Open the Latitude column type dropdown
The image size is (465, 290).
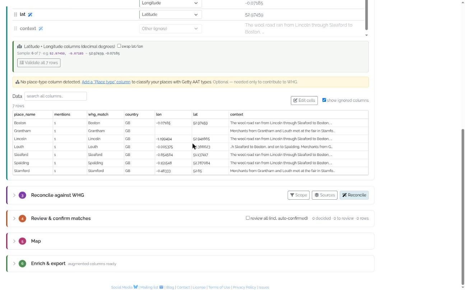coord(171,15)
